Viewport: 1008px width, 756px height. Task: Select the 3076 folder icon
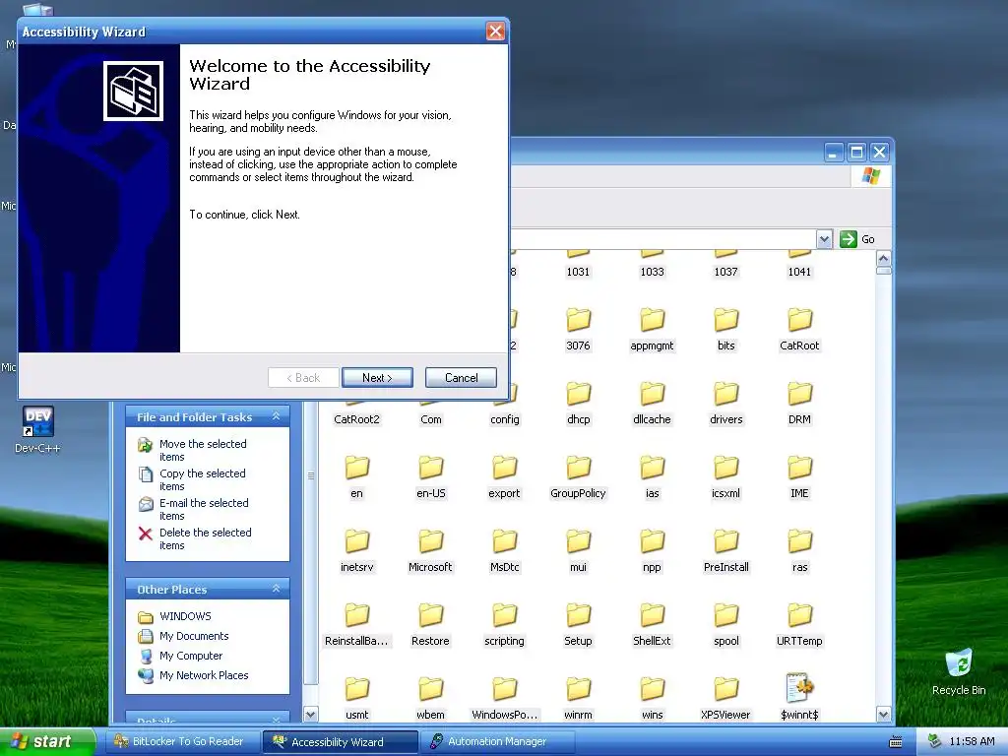coord(578,319)
